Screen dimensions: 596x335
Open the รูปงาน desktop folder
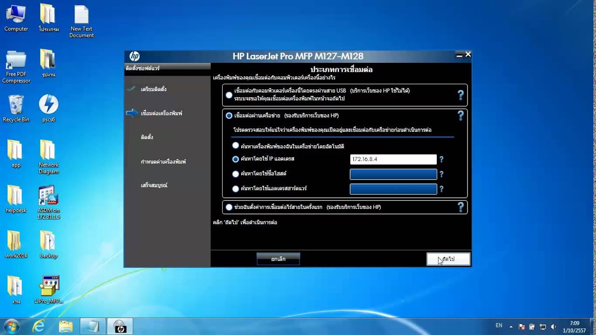coord(48,63)
